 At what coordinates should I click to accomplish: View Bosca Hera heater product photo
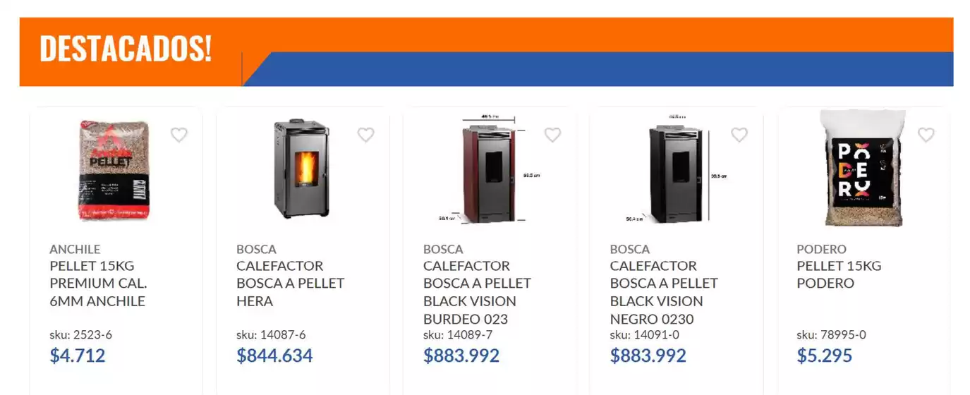point(301,168)
